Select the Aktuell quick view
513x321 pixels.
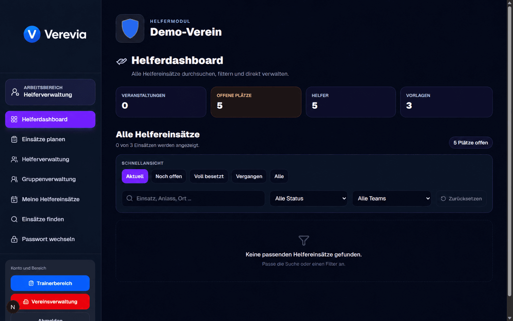click(x=135, y=176)
